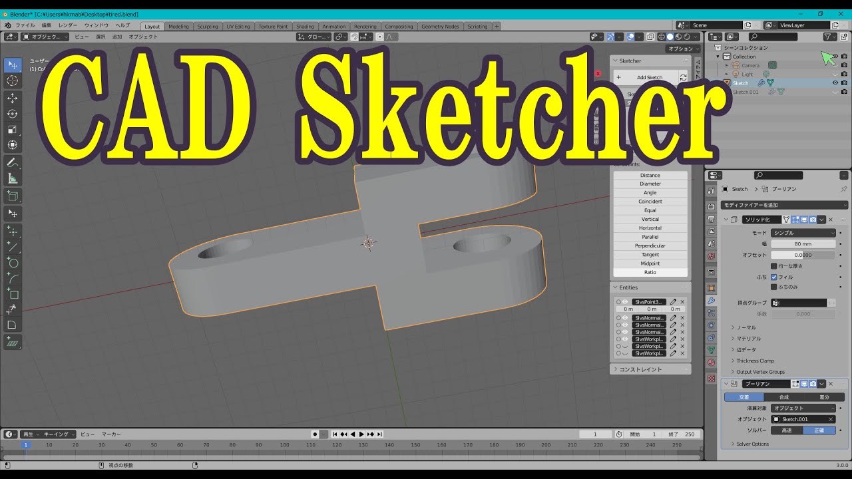Click the Distance constraint button
The height and width of the screenshot is (479, 852).
(x=650, y=175)
